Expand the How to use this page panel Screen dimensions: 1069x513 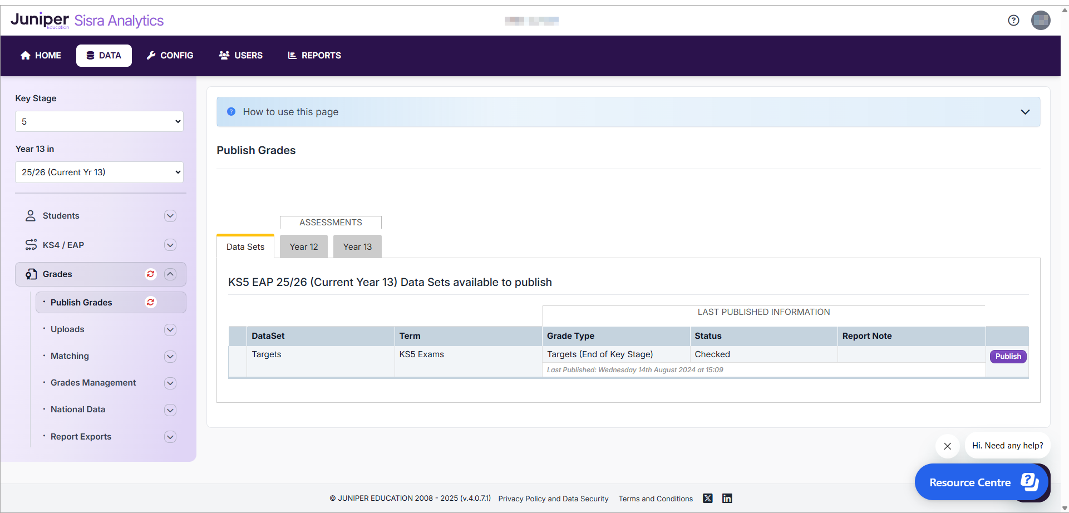tap(1024, 112)
